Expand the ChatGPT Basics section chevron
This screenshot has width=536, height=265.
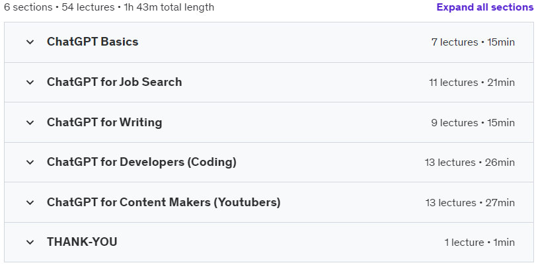[30, 42]
